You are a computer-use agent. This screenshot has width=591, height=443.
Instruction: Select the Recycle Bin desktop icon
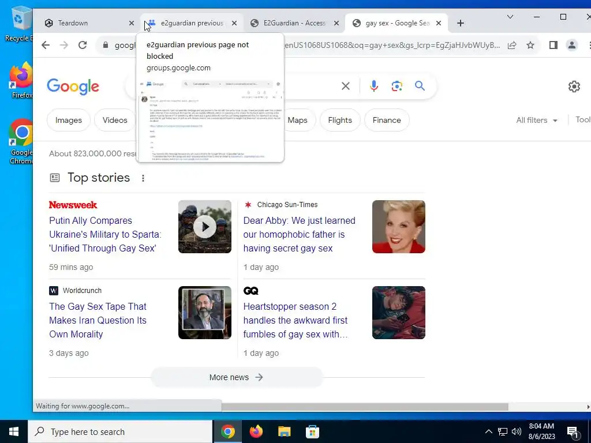[x=18, y=24]
